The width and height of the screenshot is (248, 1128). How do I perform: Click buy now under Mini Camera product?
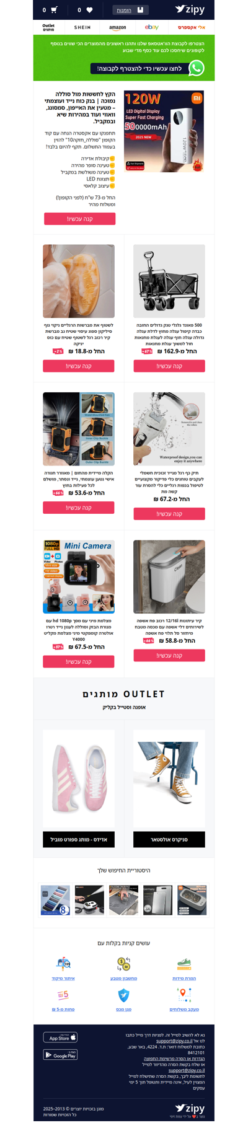tap(79, 662)
